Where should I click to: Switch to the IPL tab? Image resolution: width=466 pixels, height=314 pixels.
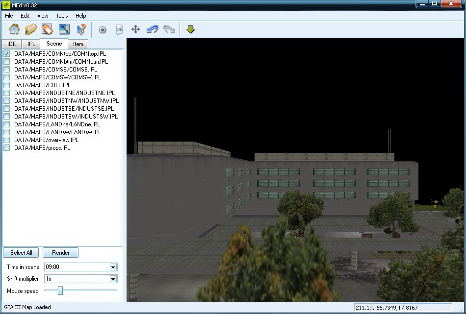[x=31, y=44]
